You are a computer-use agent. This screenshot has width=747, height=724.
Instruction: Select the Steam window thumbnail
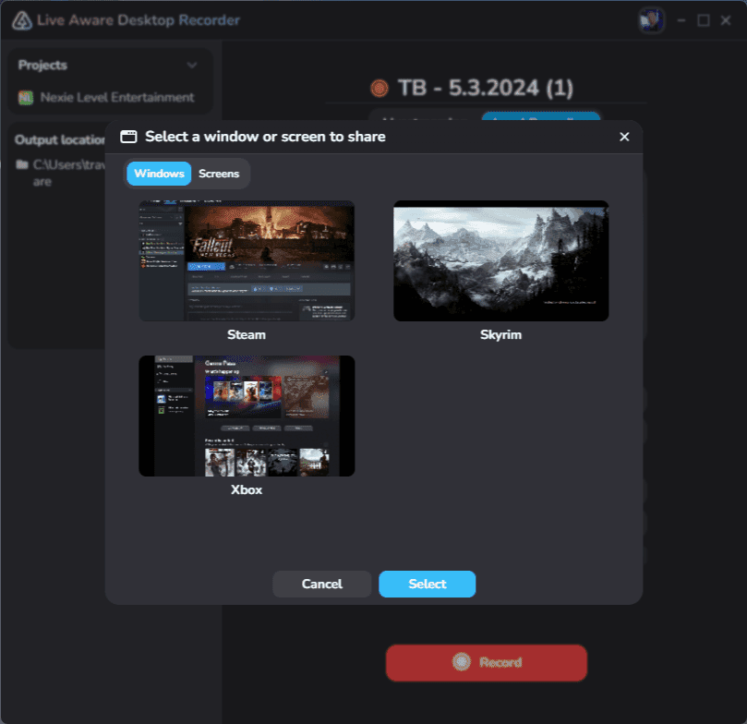point(247,260)
